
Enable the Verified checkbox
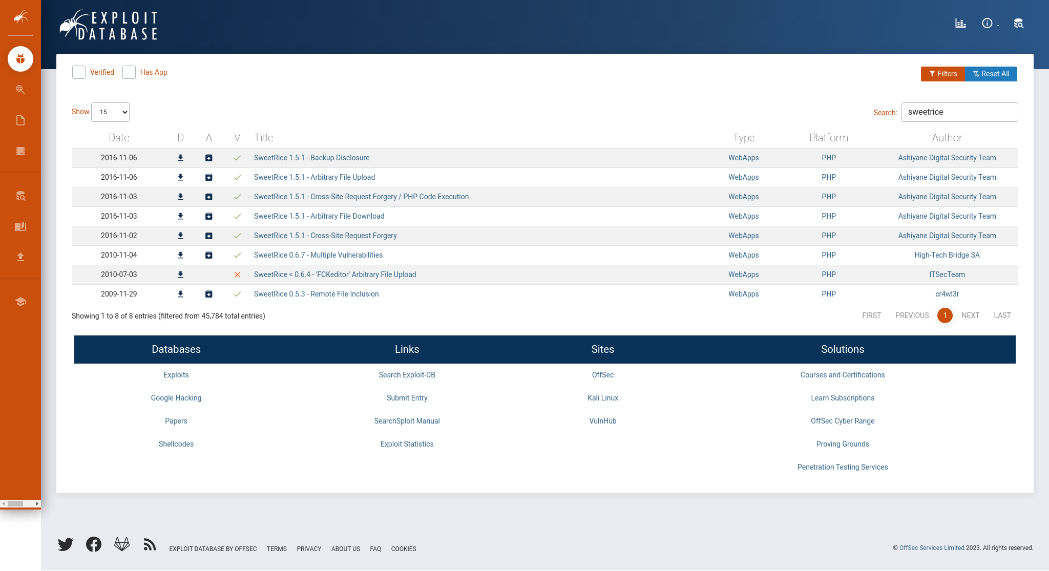[x=79, y=72]
